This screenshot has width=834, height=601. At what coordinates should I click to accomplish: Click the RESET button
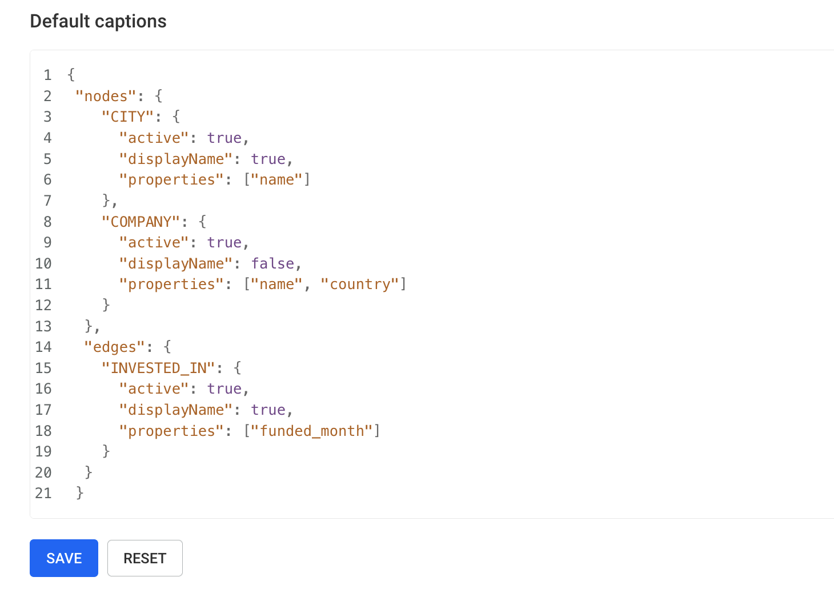145,558
